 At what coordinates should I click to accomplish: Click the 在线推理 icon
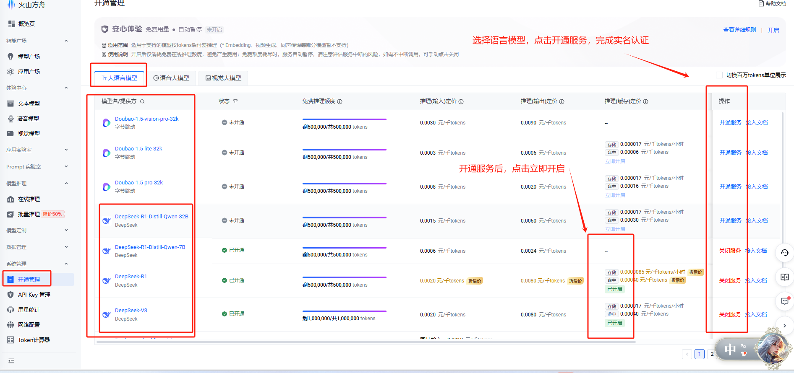[11, 199]
